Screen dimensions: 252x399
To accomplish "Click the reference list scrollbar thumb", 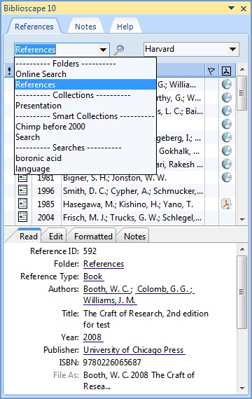I will [241, 93].
